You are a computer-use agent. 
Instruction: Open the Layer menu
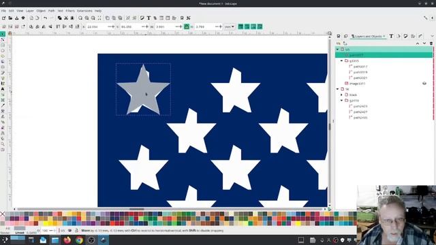(x=30, y=11)
